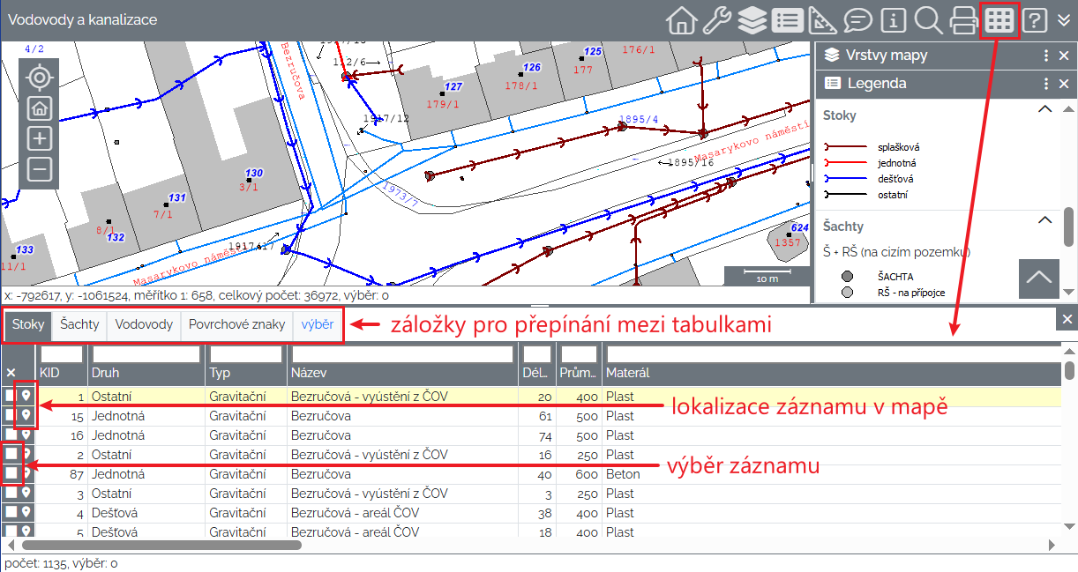Check the row with KID 4
1078x572 pixels.
(11, 512)
